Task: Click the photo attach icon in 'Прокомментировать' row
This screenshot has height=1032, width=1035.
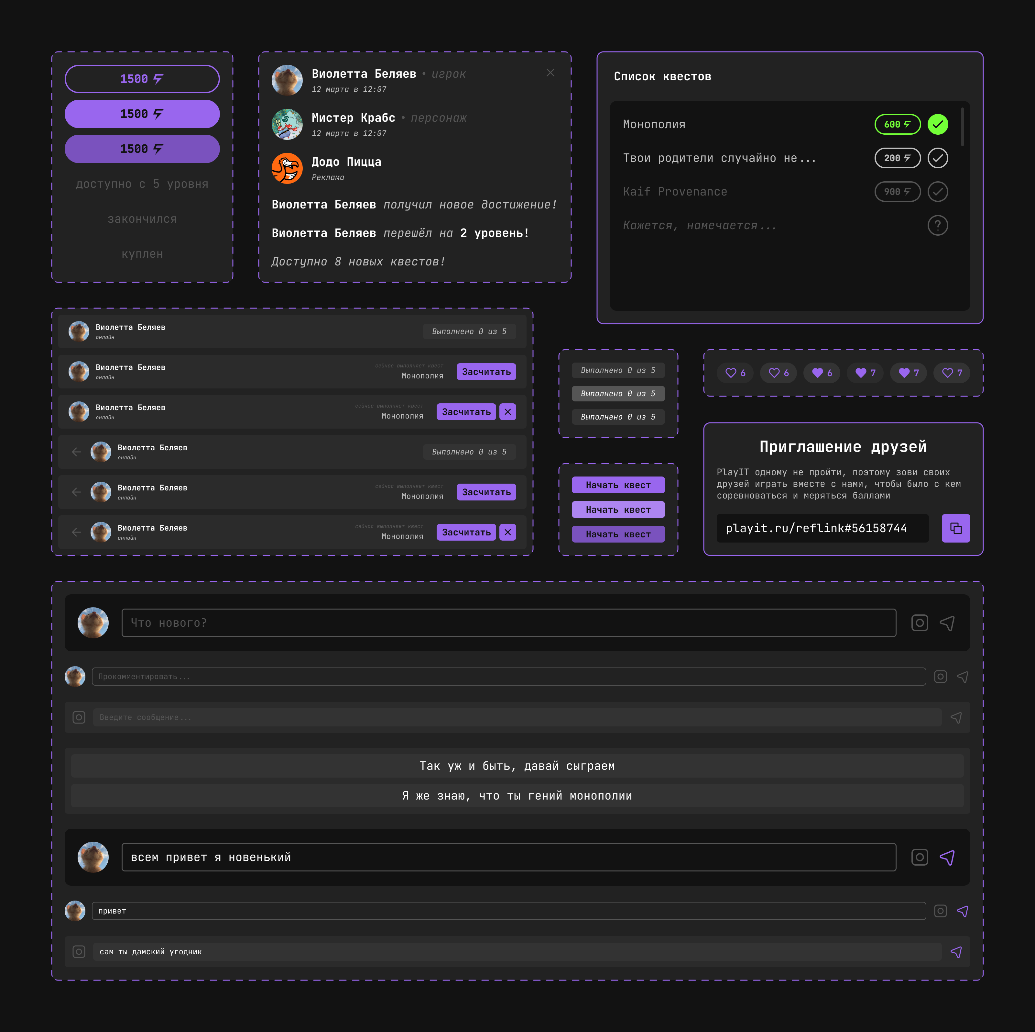Action: (x=940, y=677)
